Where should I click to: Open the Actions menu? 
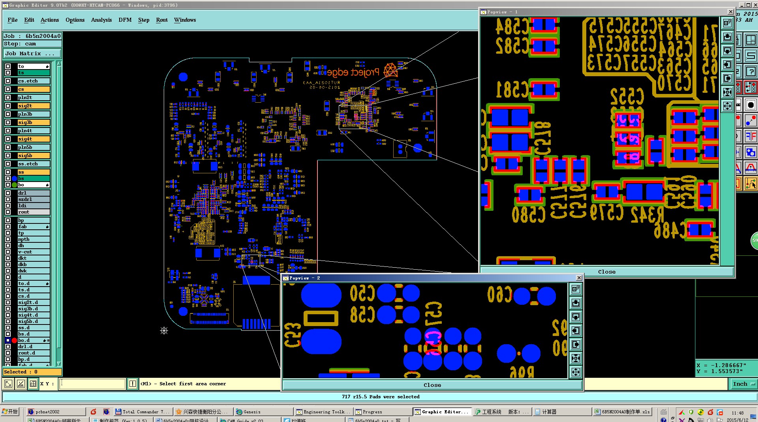(50, 20)
